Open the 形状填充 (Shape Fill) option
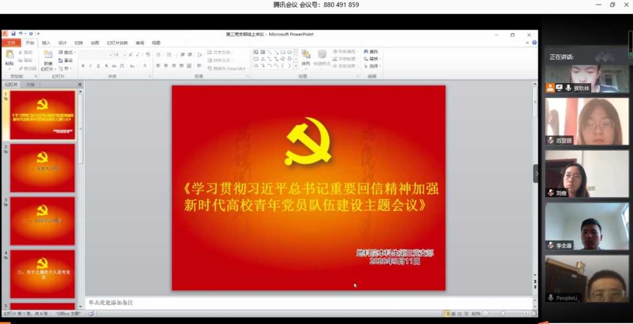 (347, 52)
